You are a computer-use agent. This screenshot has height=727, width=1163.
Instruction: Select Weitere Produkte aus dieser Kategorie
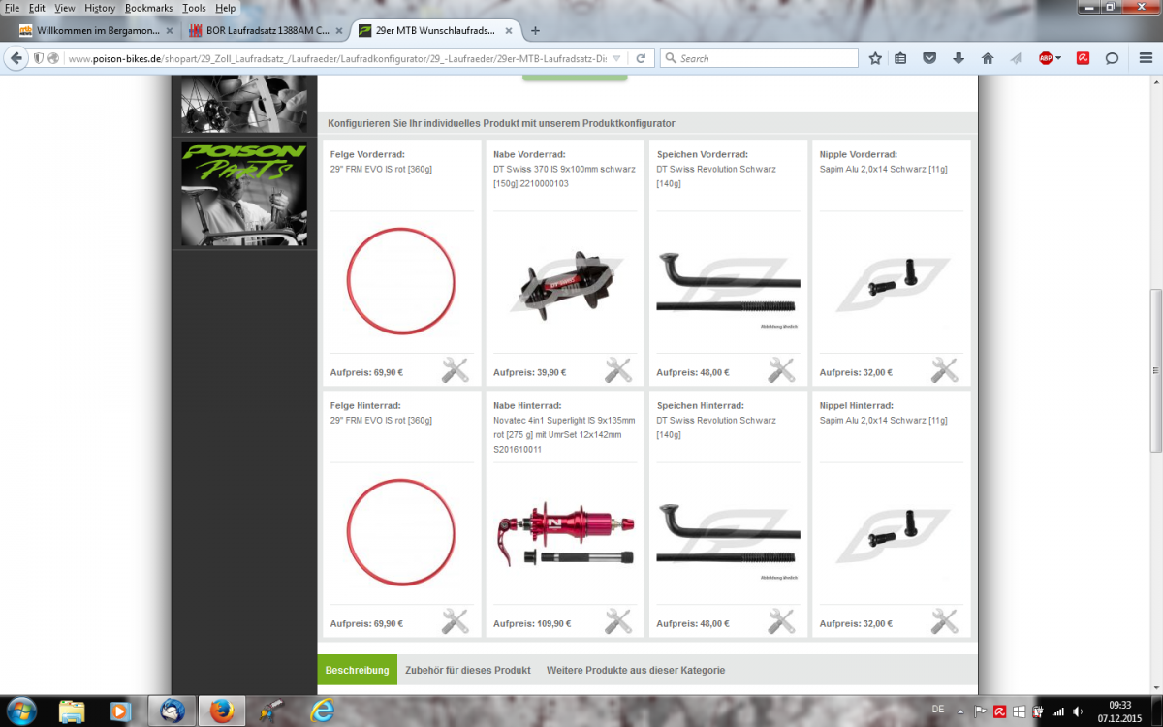coord(635,670)
